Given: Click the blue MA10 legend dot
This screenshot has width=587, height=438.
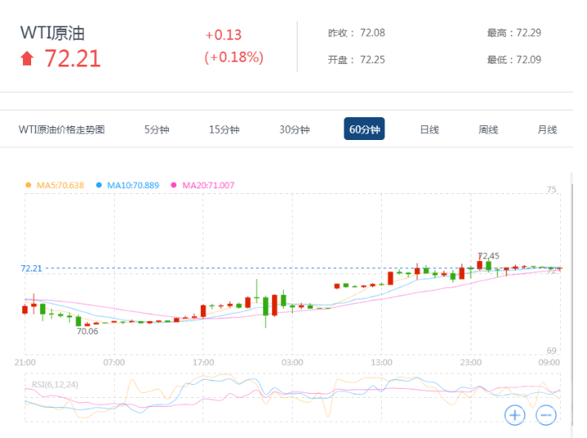Looking at the screenshot, I should click(99, 186).
